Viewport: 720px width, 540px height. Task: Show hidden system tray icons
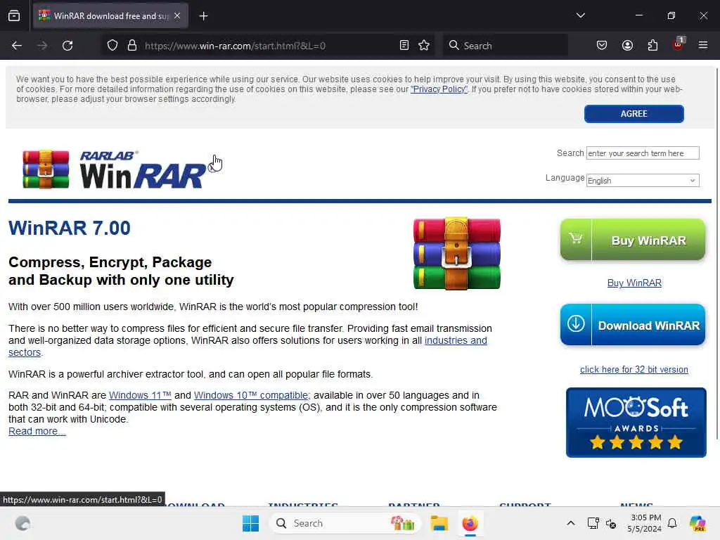(x=570, y=523)
